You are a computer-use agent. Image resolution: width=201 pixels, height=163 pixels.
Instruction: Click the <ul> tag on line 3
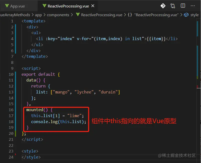(x=36, y=33)
